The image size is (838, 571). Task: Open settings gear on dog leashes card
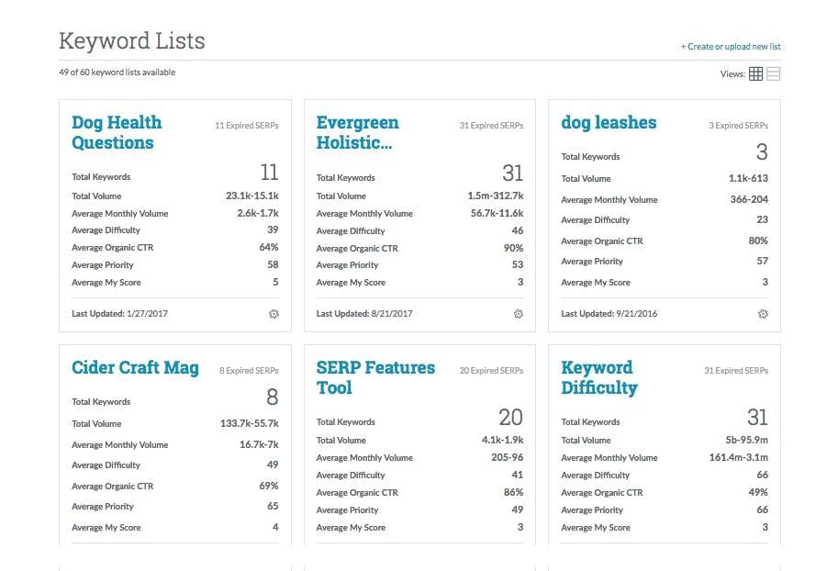[x=763, y=314]
